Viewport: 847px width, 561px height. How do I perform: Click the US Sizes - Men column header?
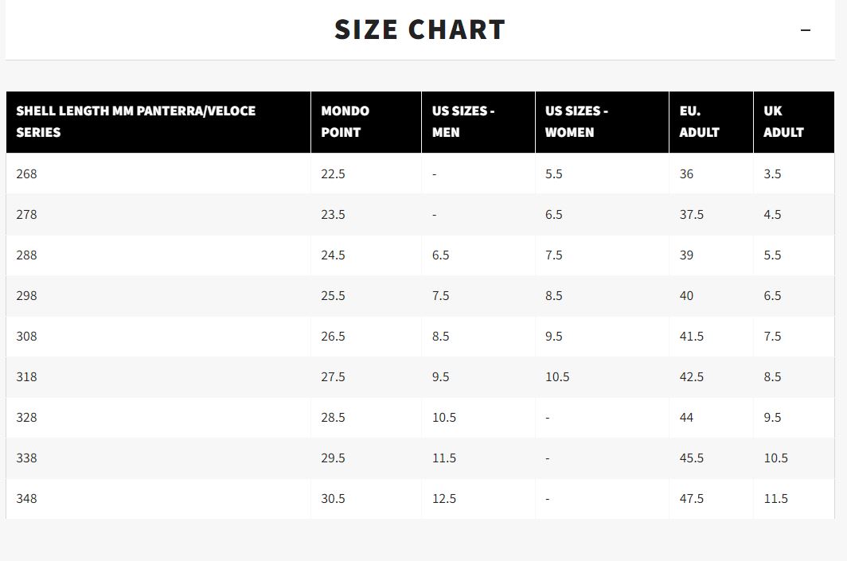click(478, 122)
